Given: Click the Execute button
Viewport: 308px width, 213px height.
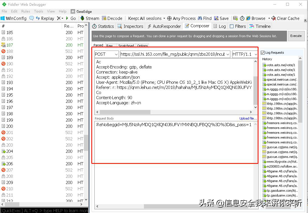Looking at the screenshot, I should [x=296, y=36].
